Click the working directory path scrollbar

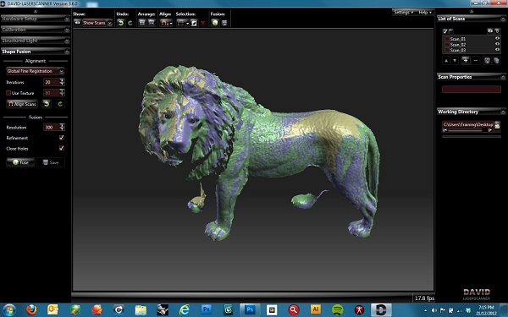468,130
